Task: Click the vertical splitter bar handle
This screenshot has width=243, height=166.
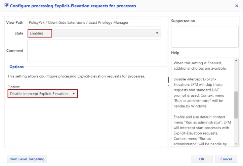Action: tap(168, 80)
